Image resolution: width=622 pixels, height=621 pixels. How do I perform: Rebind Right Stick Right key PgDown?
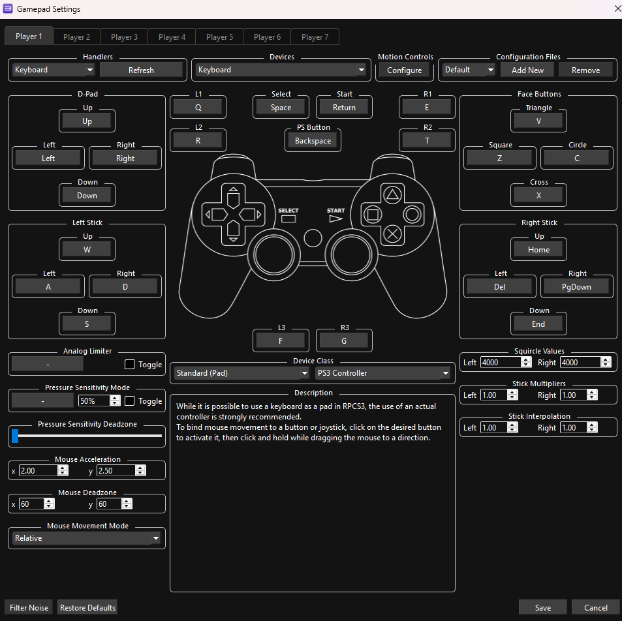pos(576,287)
